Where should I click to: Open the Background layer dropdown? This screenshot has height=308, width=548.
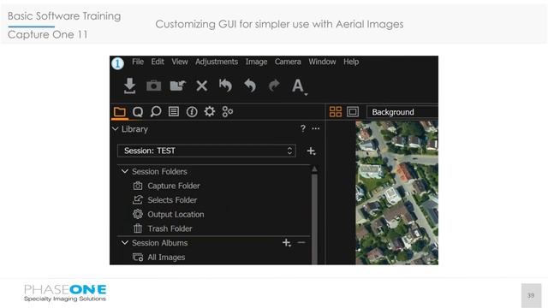click(402, 112)
